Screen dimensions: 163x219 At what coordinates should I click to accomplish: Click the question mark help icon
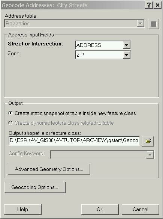point(149,5)
